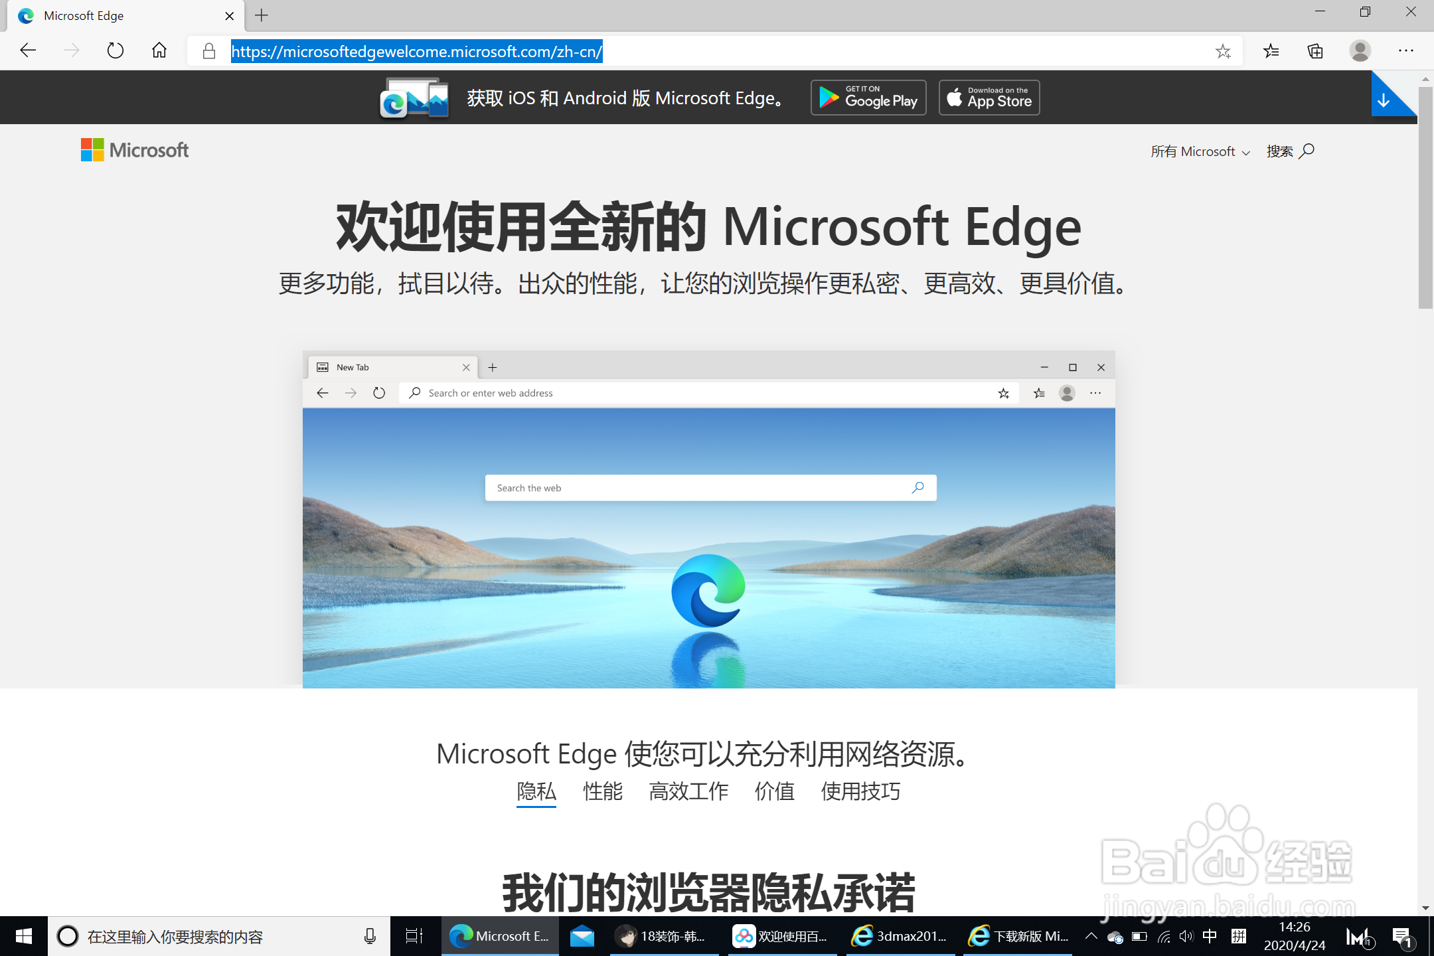Open the user profile avatar
This screenshot has height=956, width=1434.
tap(1360, 51)
